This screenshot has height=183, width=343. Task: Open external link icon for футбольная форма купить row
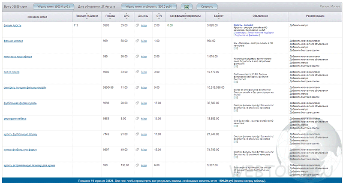[137, 103]
